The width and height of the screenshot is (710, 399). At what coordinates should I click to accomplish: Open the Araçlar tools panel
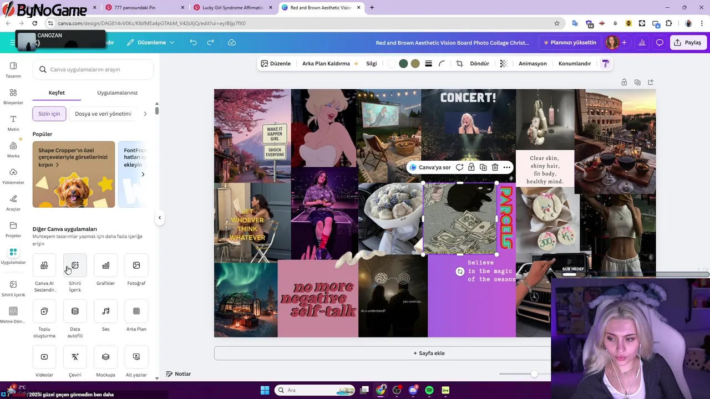pos(13,203)
